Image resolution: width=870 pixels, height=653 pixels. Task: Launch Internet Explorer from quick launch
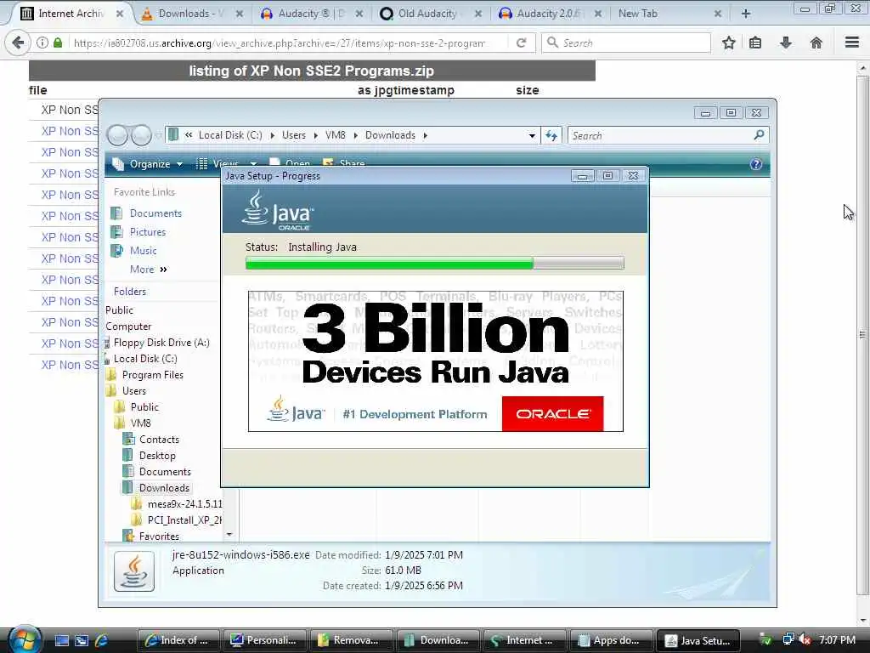102,640
